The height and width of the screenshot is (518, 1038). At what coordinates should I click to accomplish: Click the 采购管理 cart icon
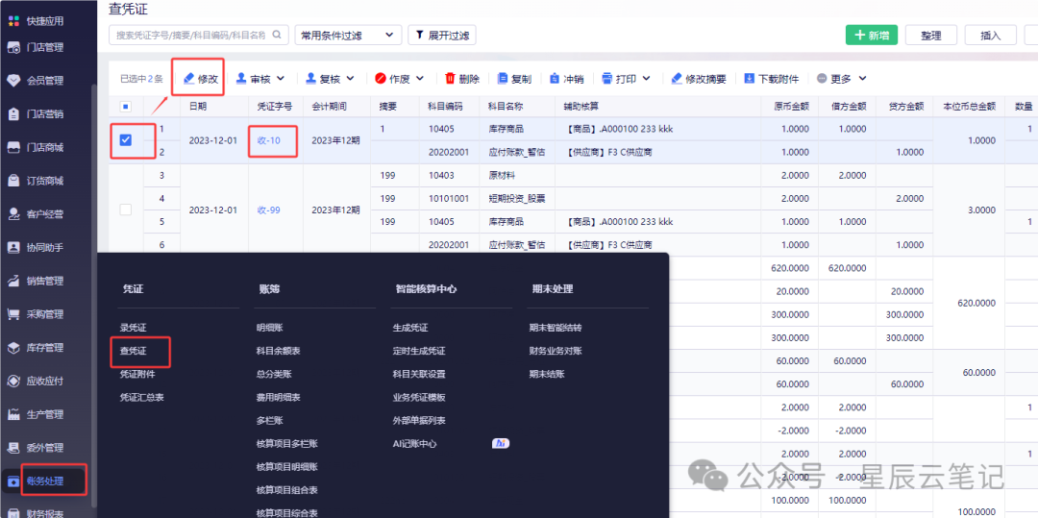pos(13,314)
